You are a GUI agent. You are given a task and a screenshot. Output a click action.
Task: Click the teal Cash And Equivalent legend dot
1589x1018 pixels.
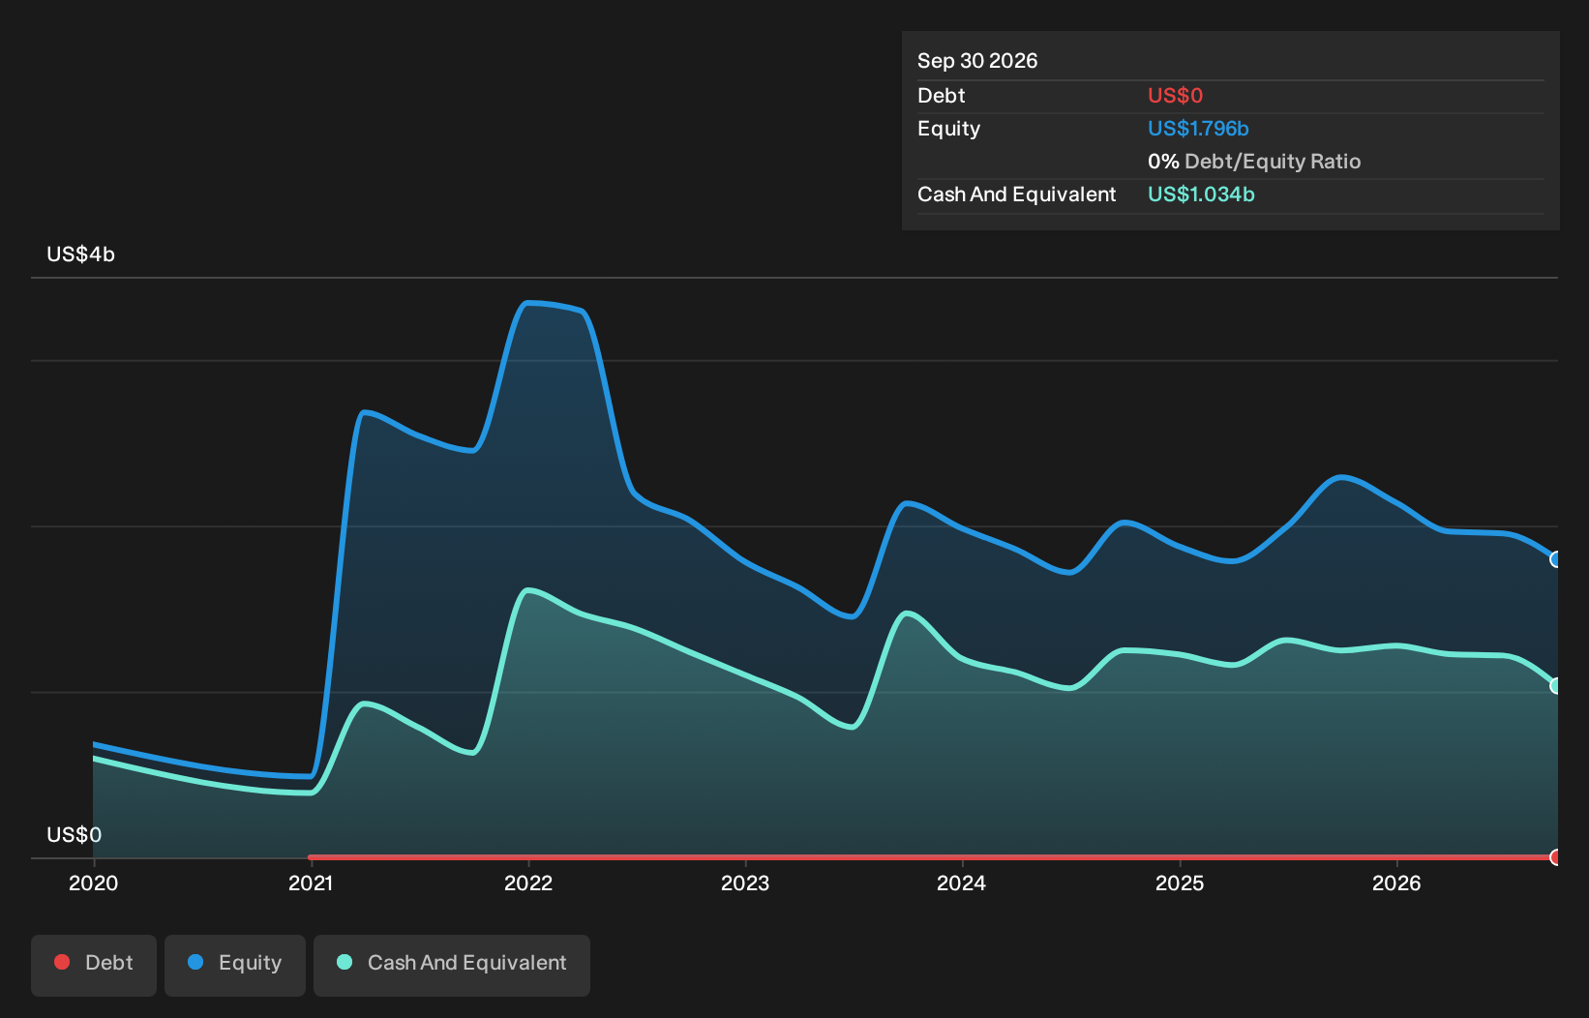[x=345, y=962]
